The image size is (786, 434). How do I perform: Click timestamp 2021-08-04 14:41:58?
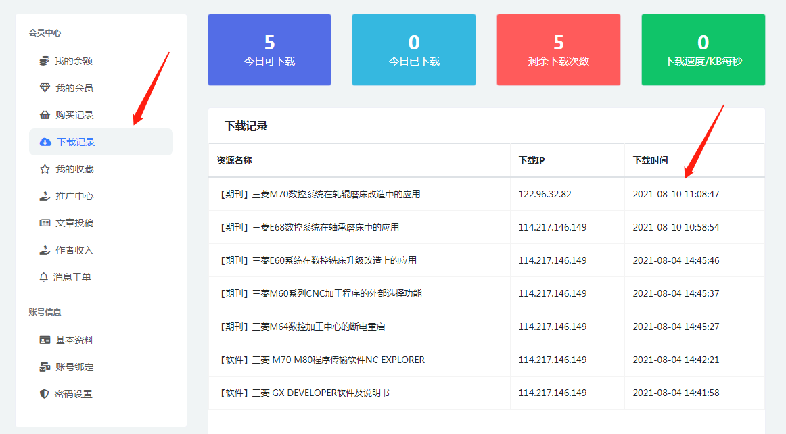tap(676, 392)
